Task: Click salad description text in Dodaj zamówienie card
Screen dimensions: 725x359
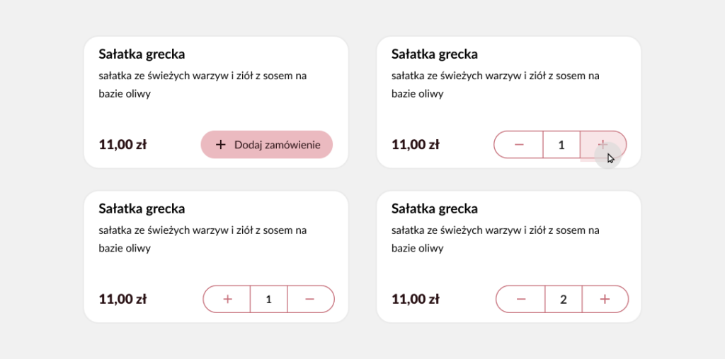Action: tap(202, 84)
